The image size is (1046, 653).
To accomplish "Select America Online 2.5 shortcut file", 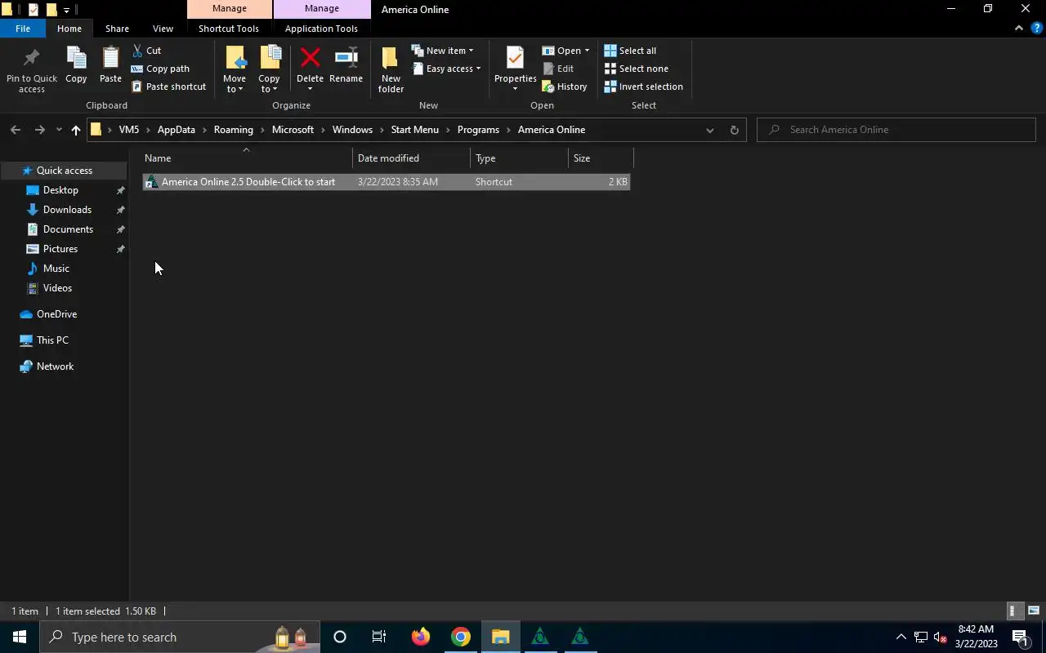I will point(386,182).
